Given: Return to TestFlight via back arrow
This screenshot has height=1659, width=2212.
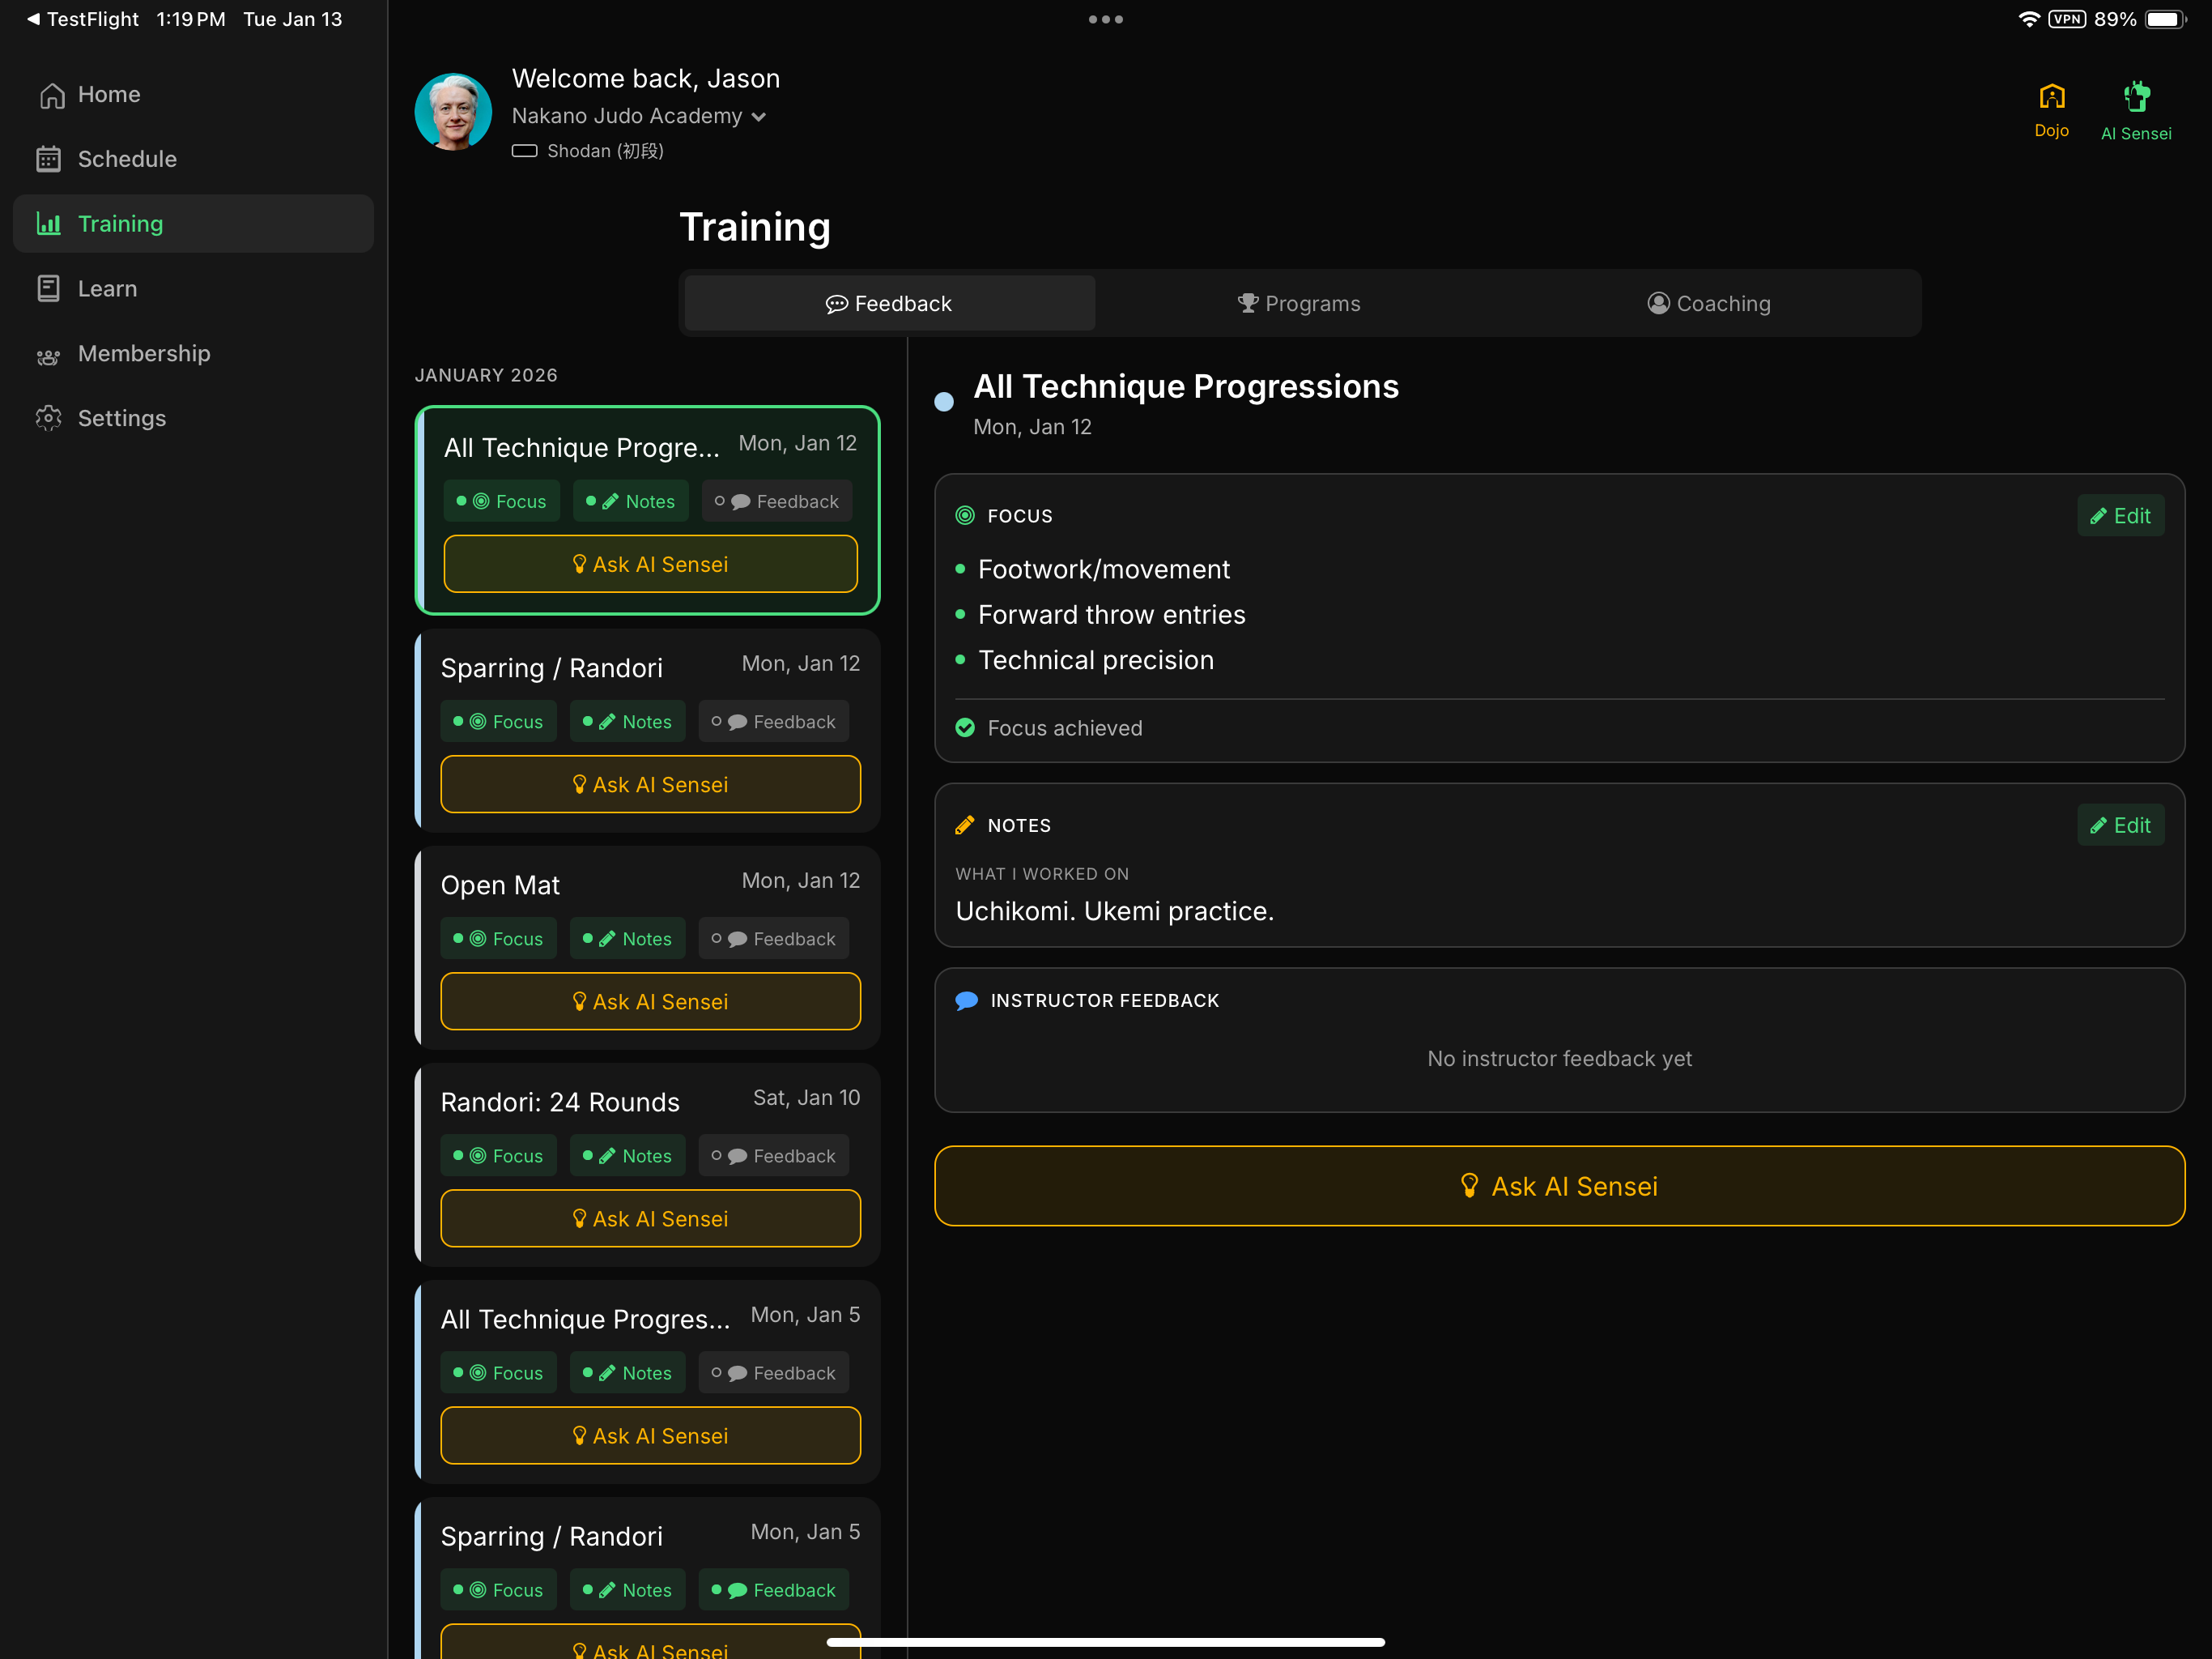Looking at the screenshot, I should point(83,19).
